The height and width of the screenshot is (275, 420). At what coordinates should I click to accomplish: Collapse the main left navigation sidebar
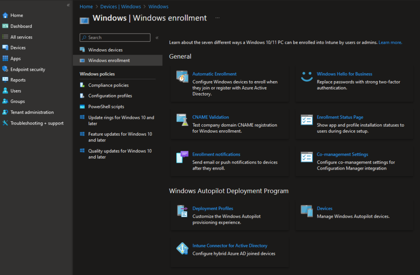click(68, 5)
